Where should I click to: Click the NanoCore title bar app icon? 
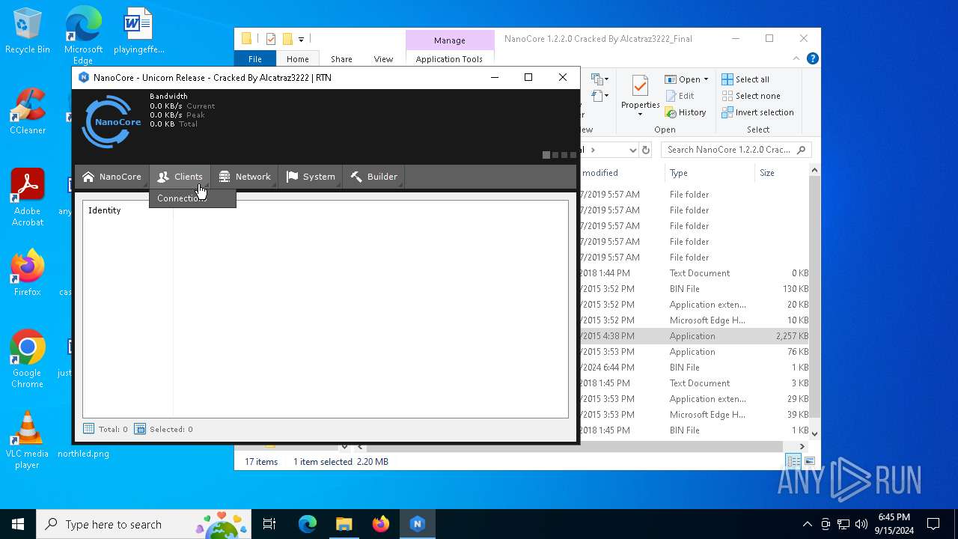[x=84, y=77]
